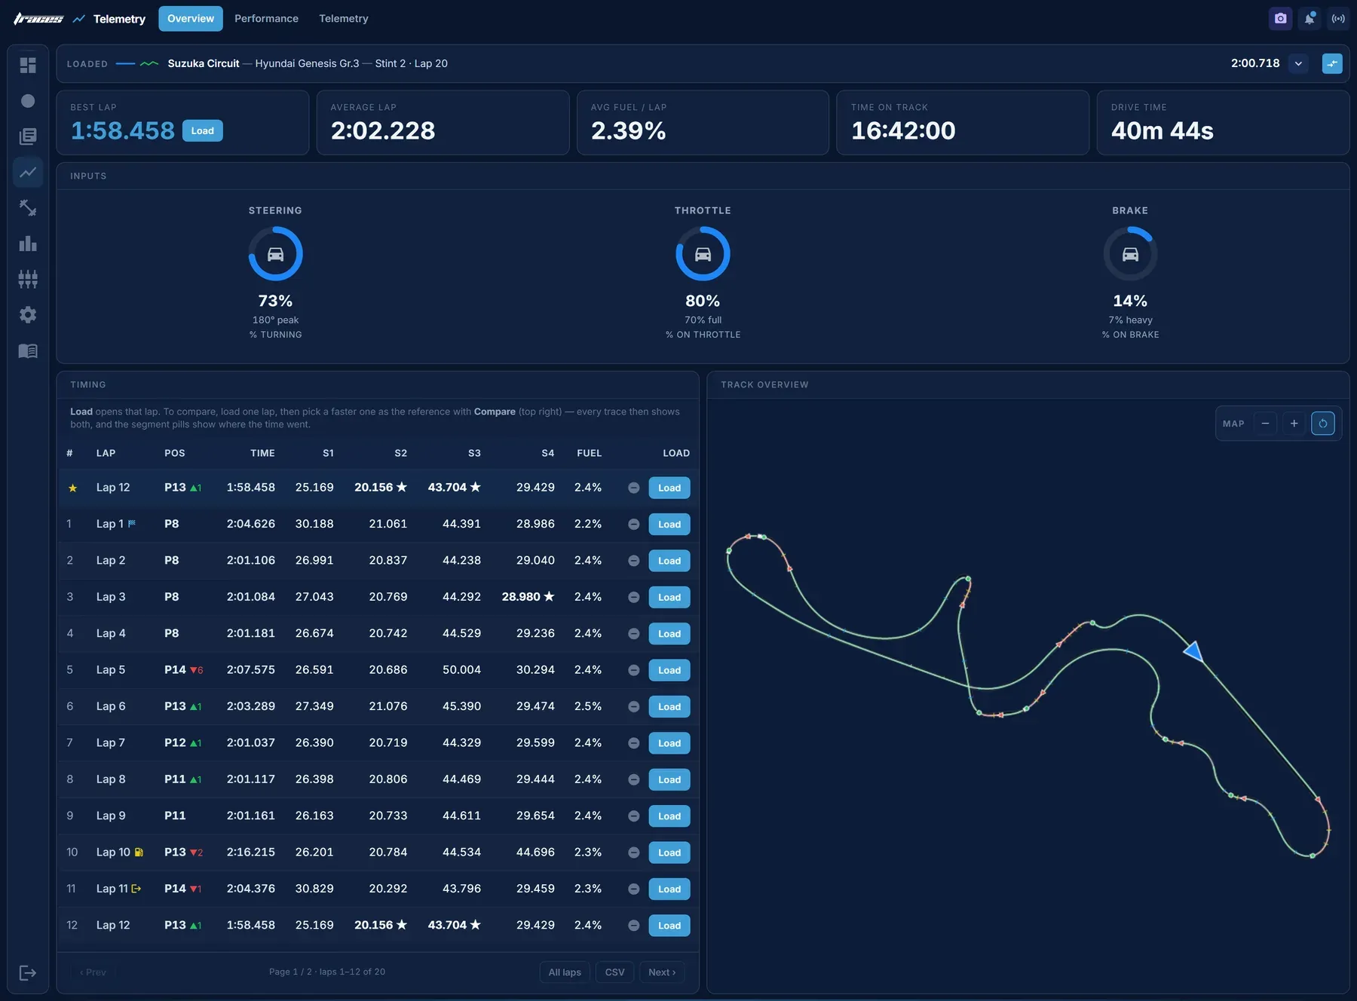Screen dimensions: 1357x1001
Task: Click the live broadcast signal icon
Action: (1338, 19)
